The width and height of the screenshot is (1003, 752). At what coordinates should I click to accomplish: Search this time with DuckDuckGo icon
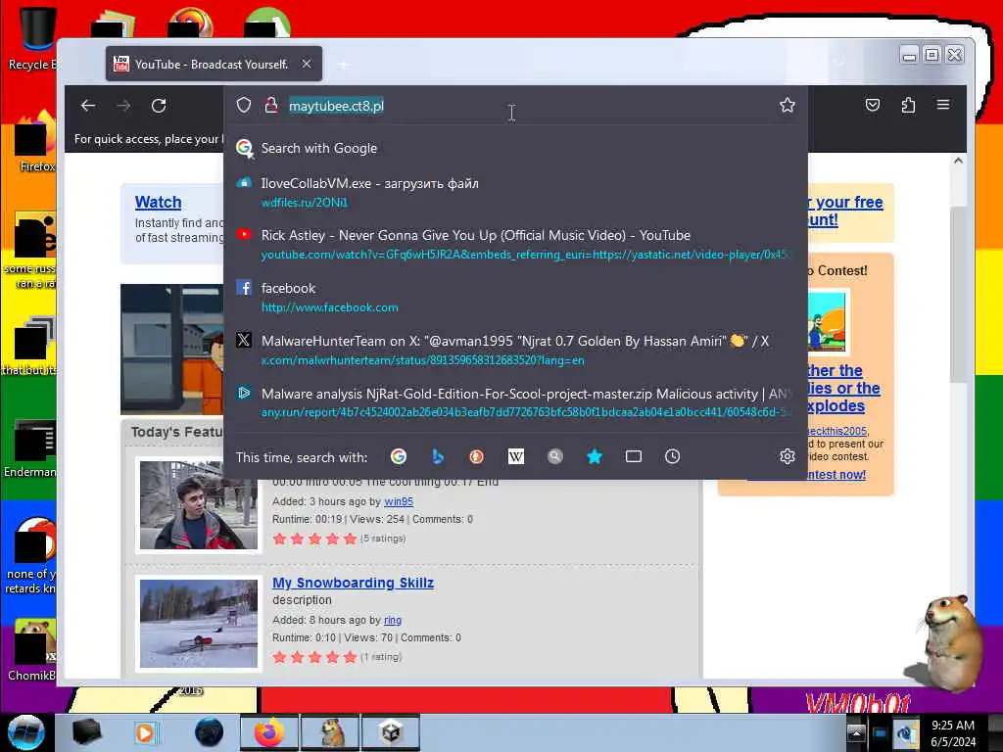pos(477,456)
